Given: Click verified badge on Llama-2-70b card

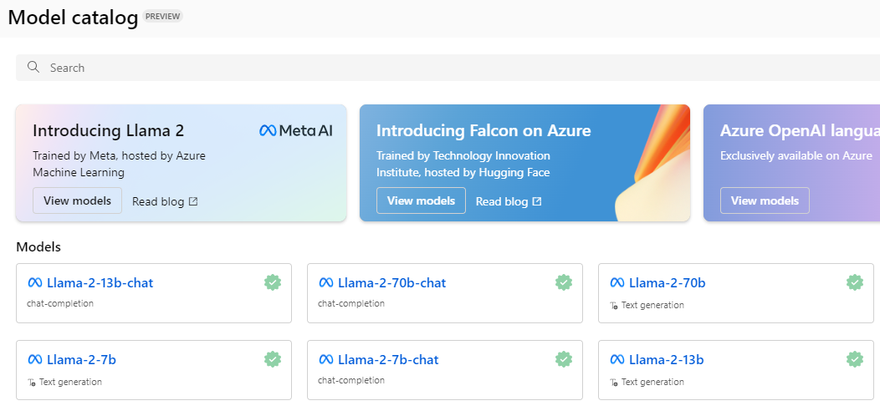Looking at the screenshot, I should tap(855, 282).
